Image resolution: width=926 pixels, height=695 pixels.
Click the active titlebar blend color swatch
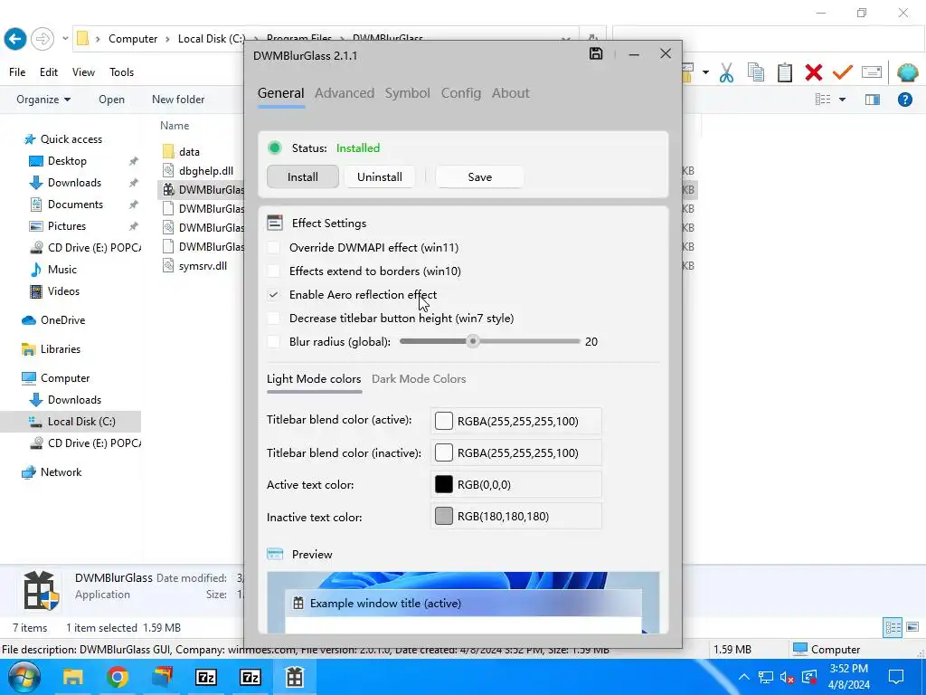(443, 421)
